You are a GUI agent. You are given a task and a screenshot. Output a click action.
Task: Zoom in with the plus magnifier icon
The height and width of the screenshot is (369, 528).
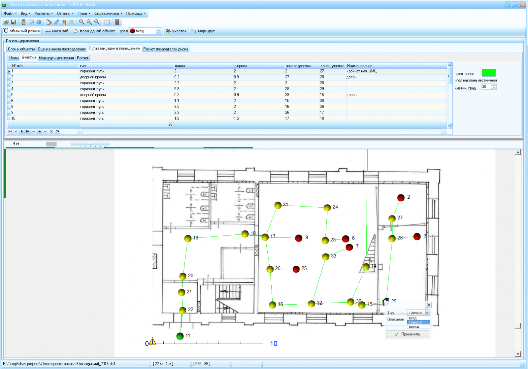[82, 22]
